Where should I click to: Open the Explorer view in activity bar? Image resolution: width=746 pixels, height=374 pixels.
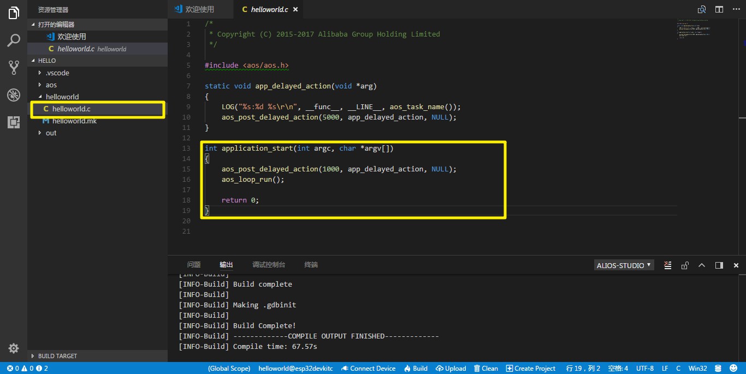(14, 13)
